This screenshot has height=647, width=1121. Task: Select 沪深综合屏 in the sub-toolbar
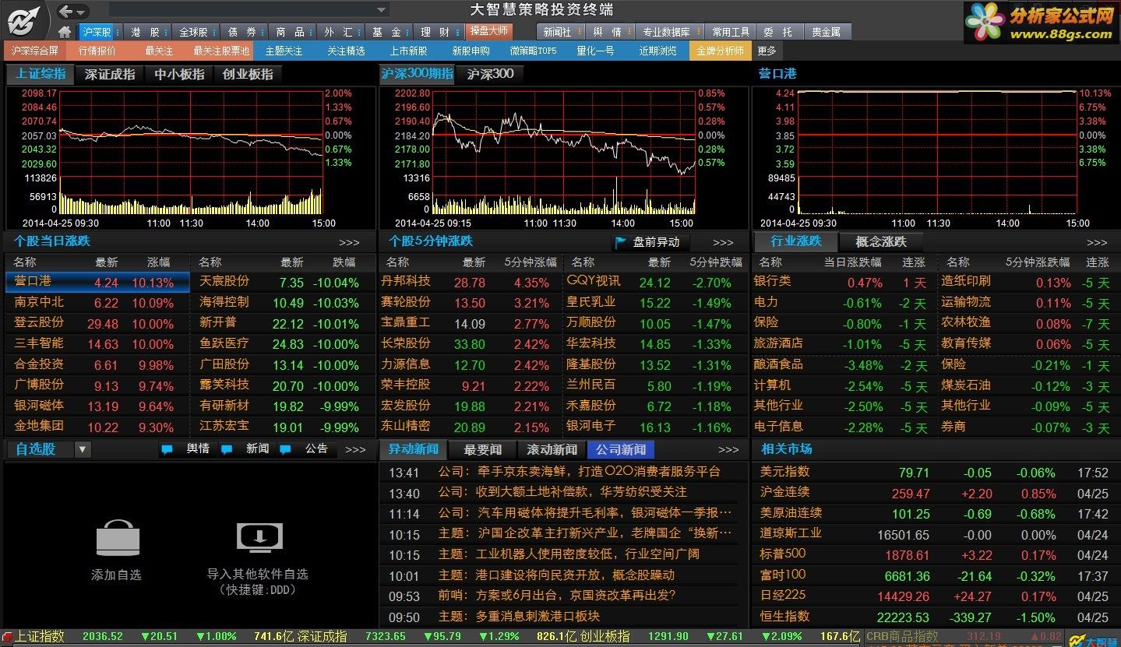[35, 51]
